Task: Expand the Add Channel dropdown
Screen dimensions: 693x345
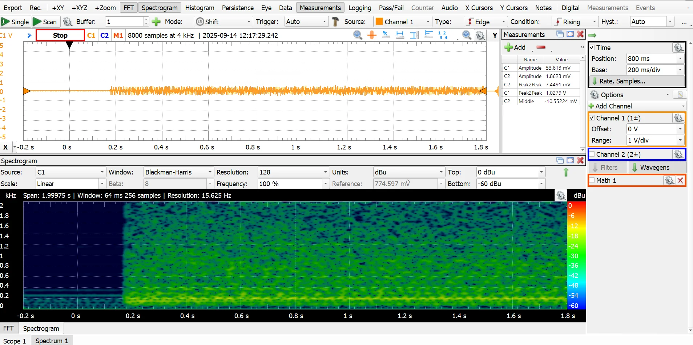Action: (637, 106)
